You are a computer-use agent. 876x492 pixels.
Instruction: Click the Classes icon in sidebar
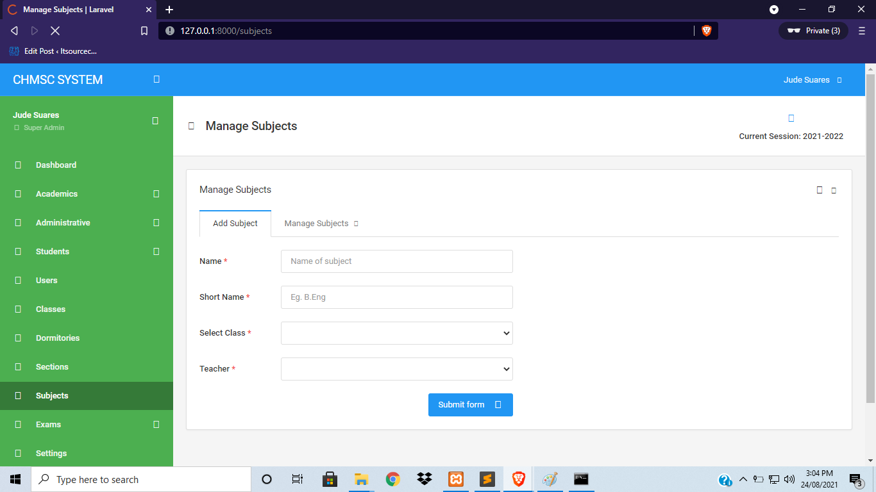coord(17,309)
